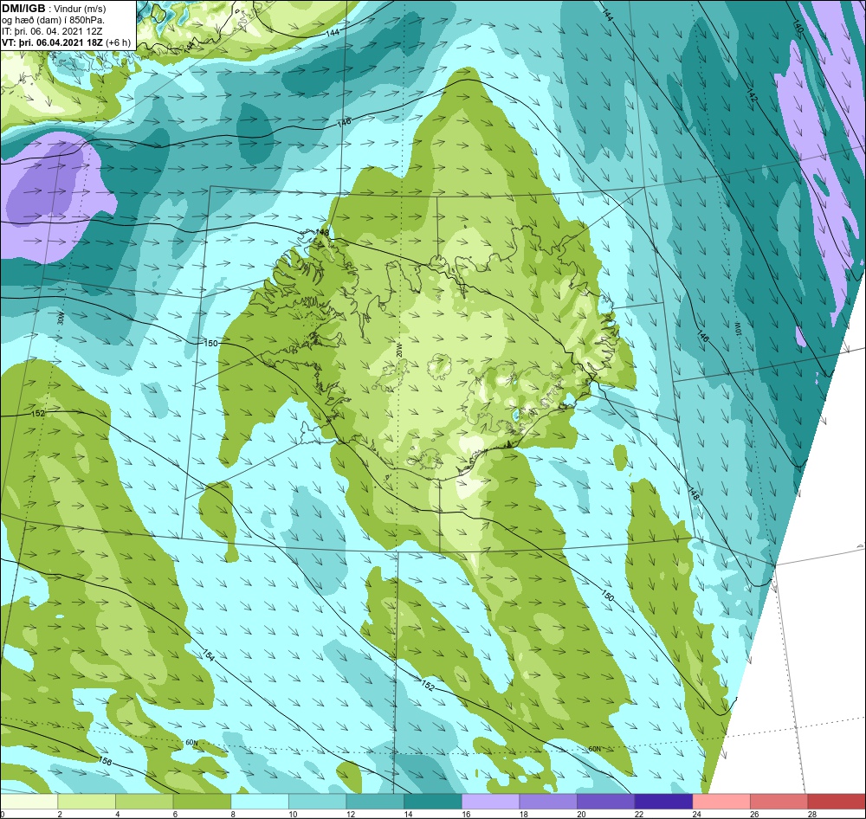Pick the medium teal 12–14 m/s legend swatch
Viewport: 866px width, 819px height.
coord(375,802)
